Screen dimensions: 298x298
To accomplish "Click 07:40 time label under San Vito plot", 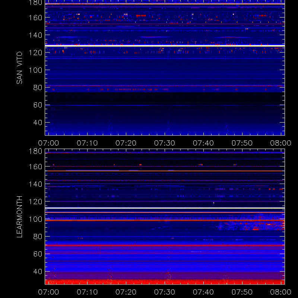I will [203, 143].
